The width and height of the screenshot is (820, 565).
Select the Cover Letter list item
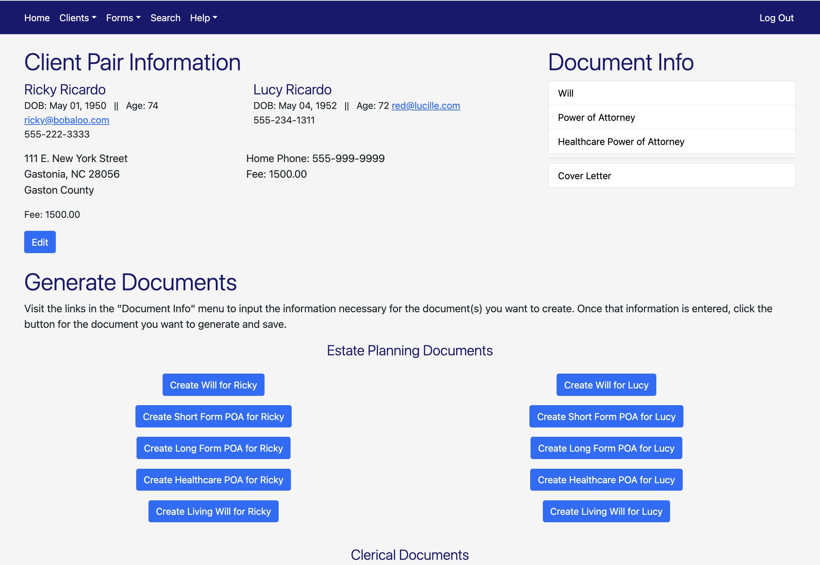coord(672,176)
